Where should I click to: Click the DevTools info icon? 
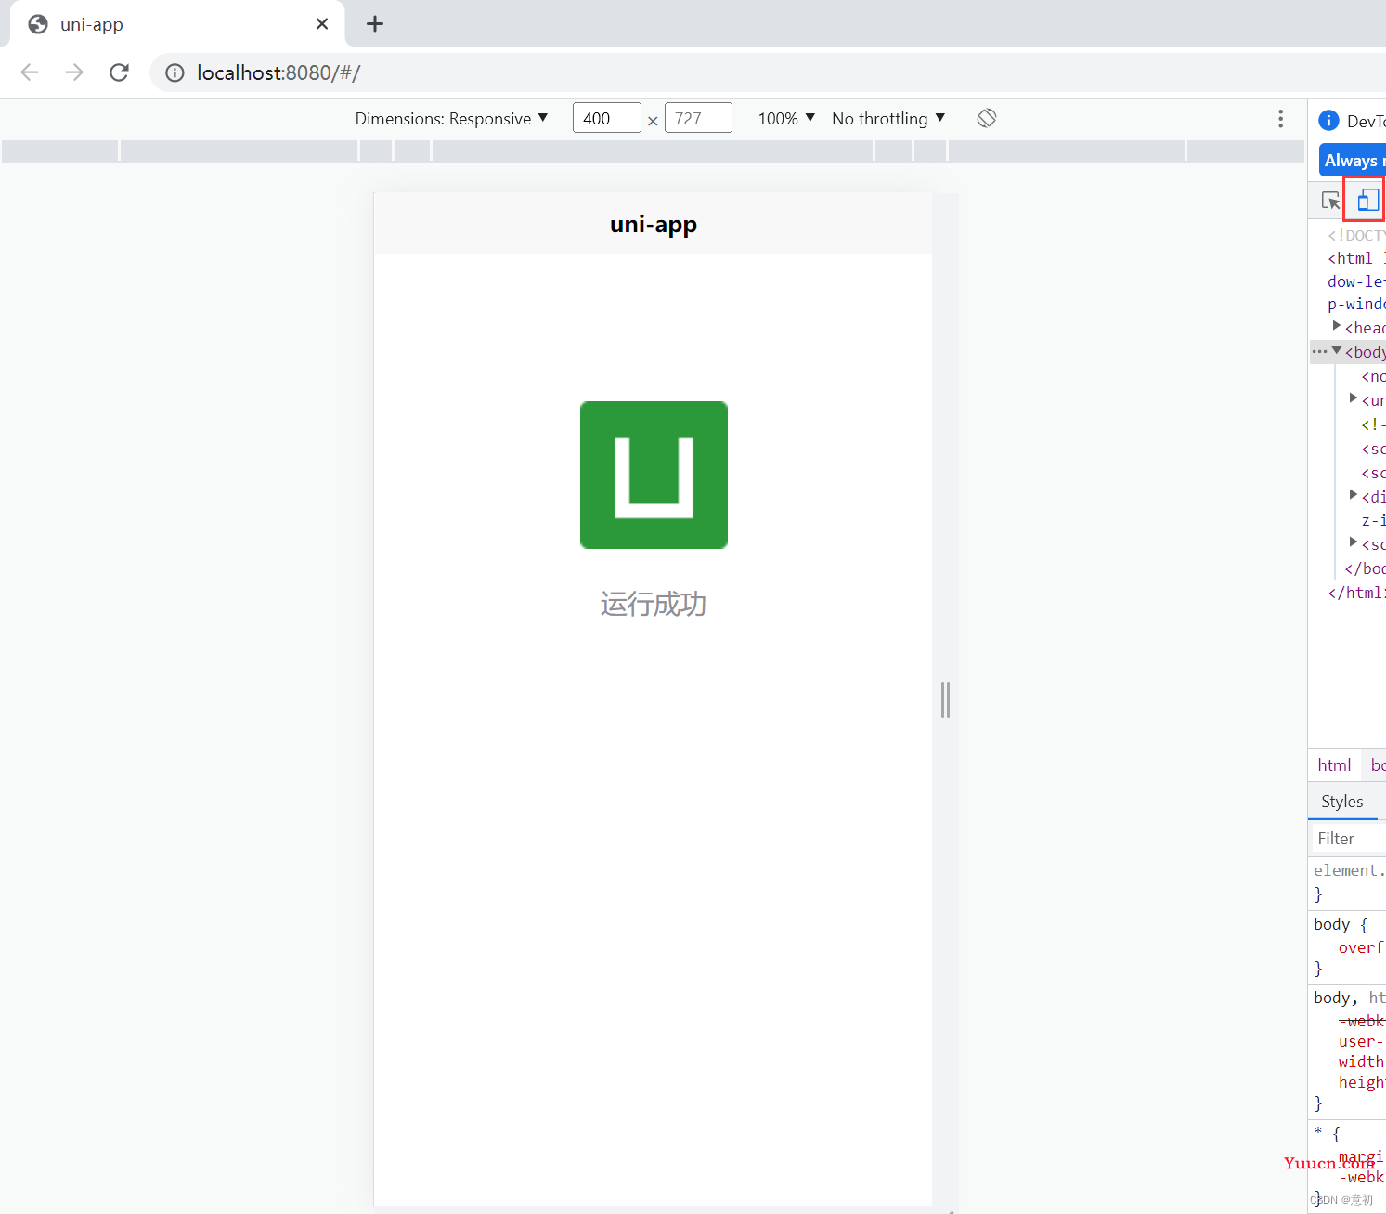click(1328, 121)
